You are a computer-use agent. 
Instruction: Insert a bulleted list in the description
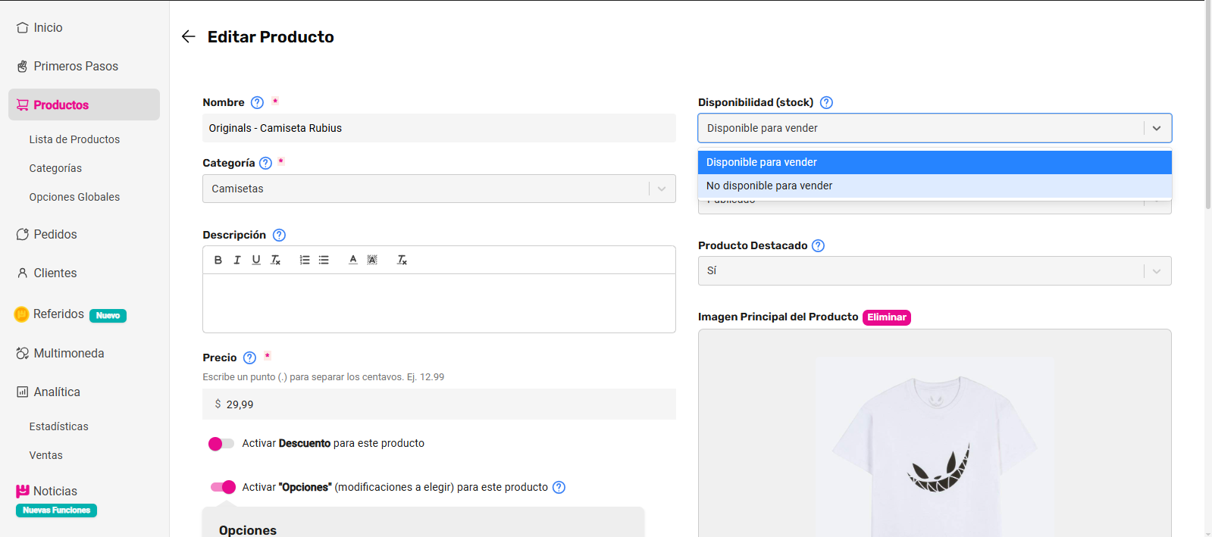tap(324, 260)
